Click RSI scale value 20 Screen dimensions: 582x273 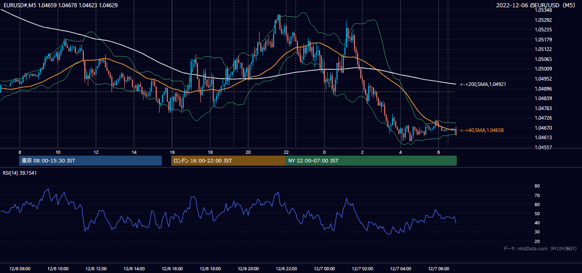pyautogui.click(x=537, y=241)
